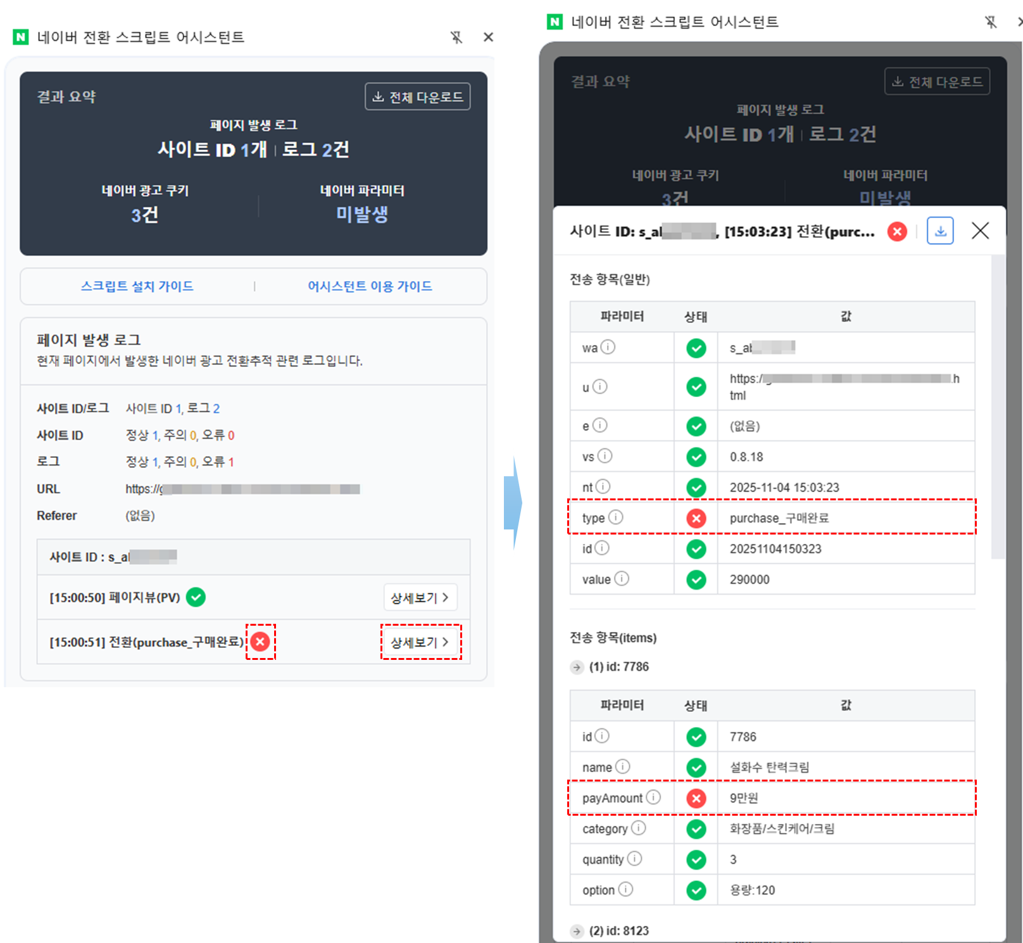Click the pin icon in left panel header
1023x943 pixels.
pos(456,37)
